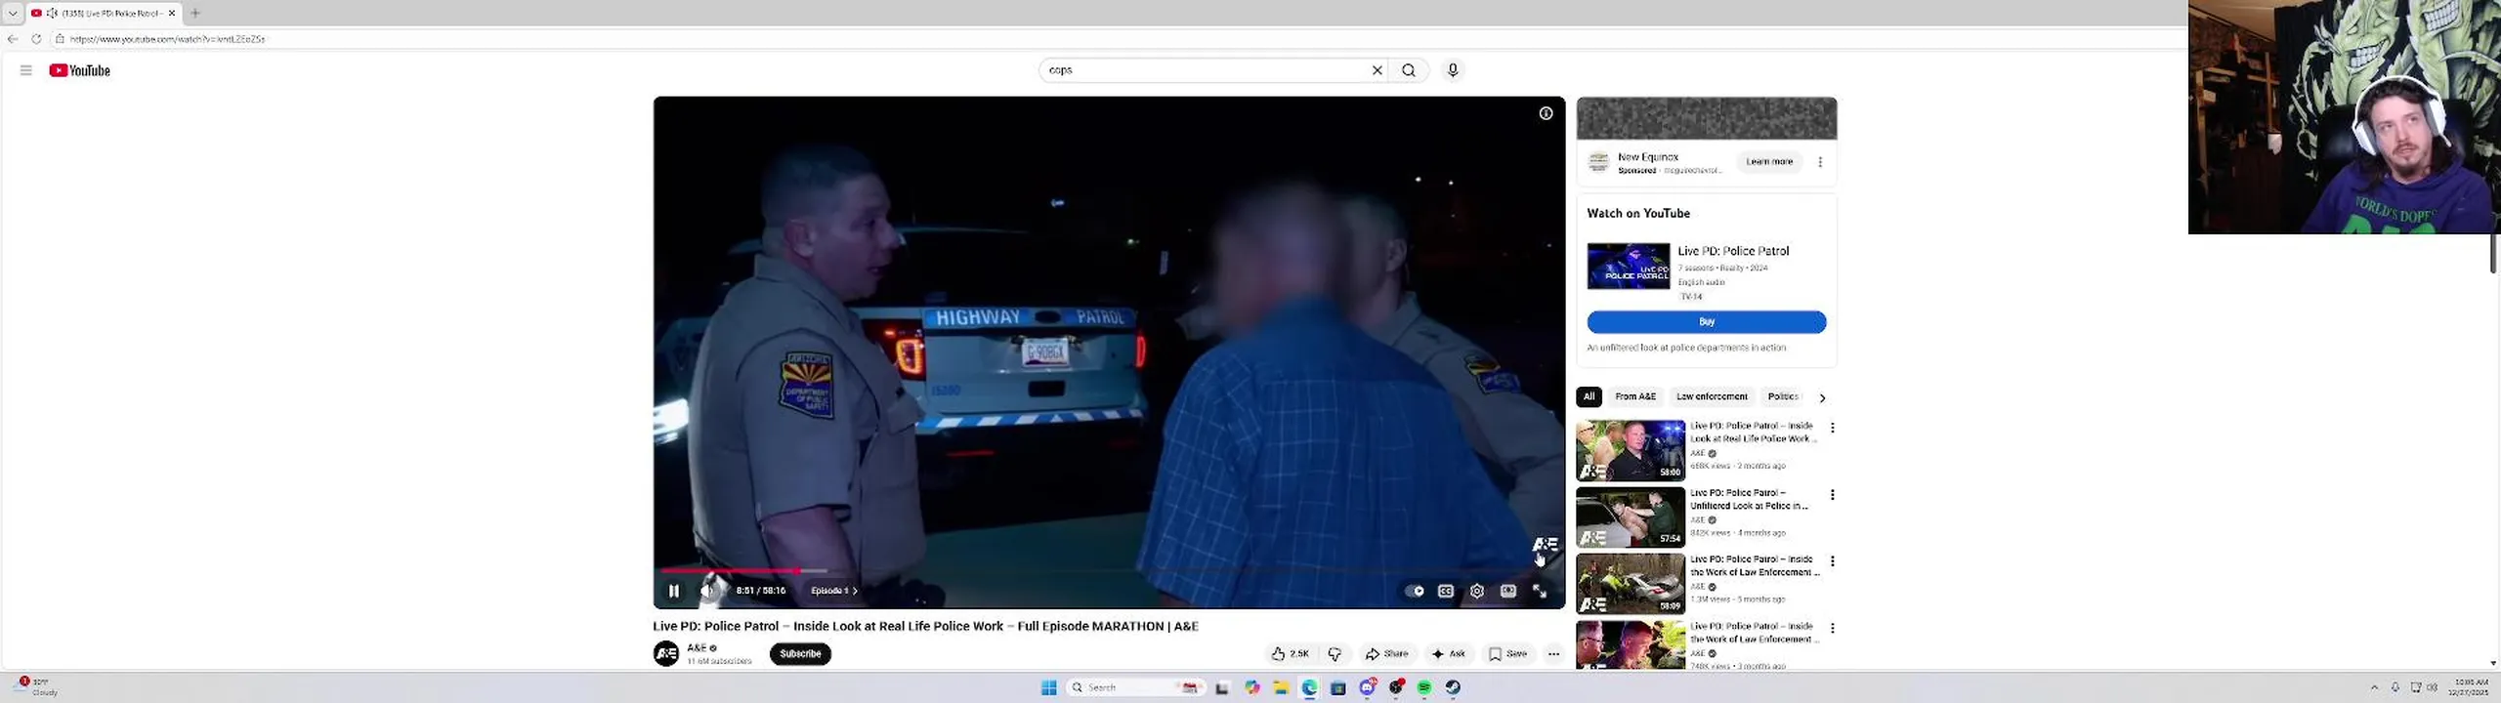This screenshot has width=2501, height=703.
Task: Open the weather widget showing Cloudy
Action: (37, 686)
